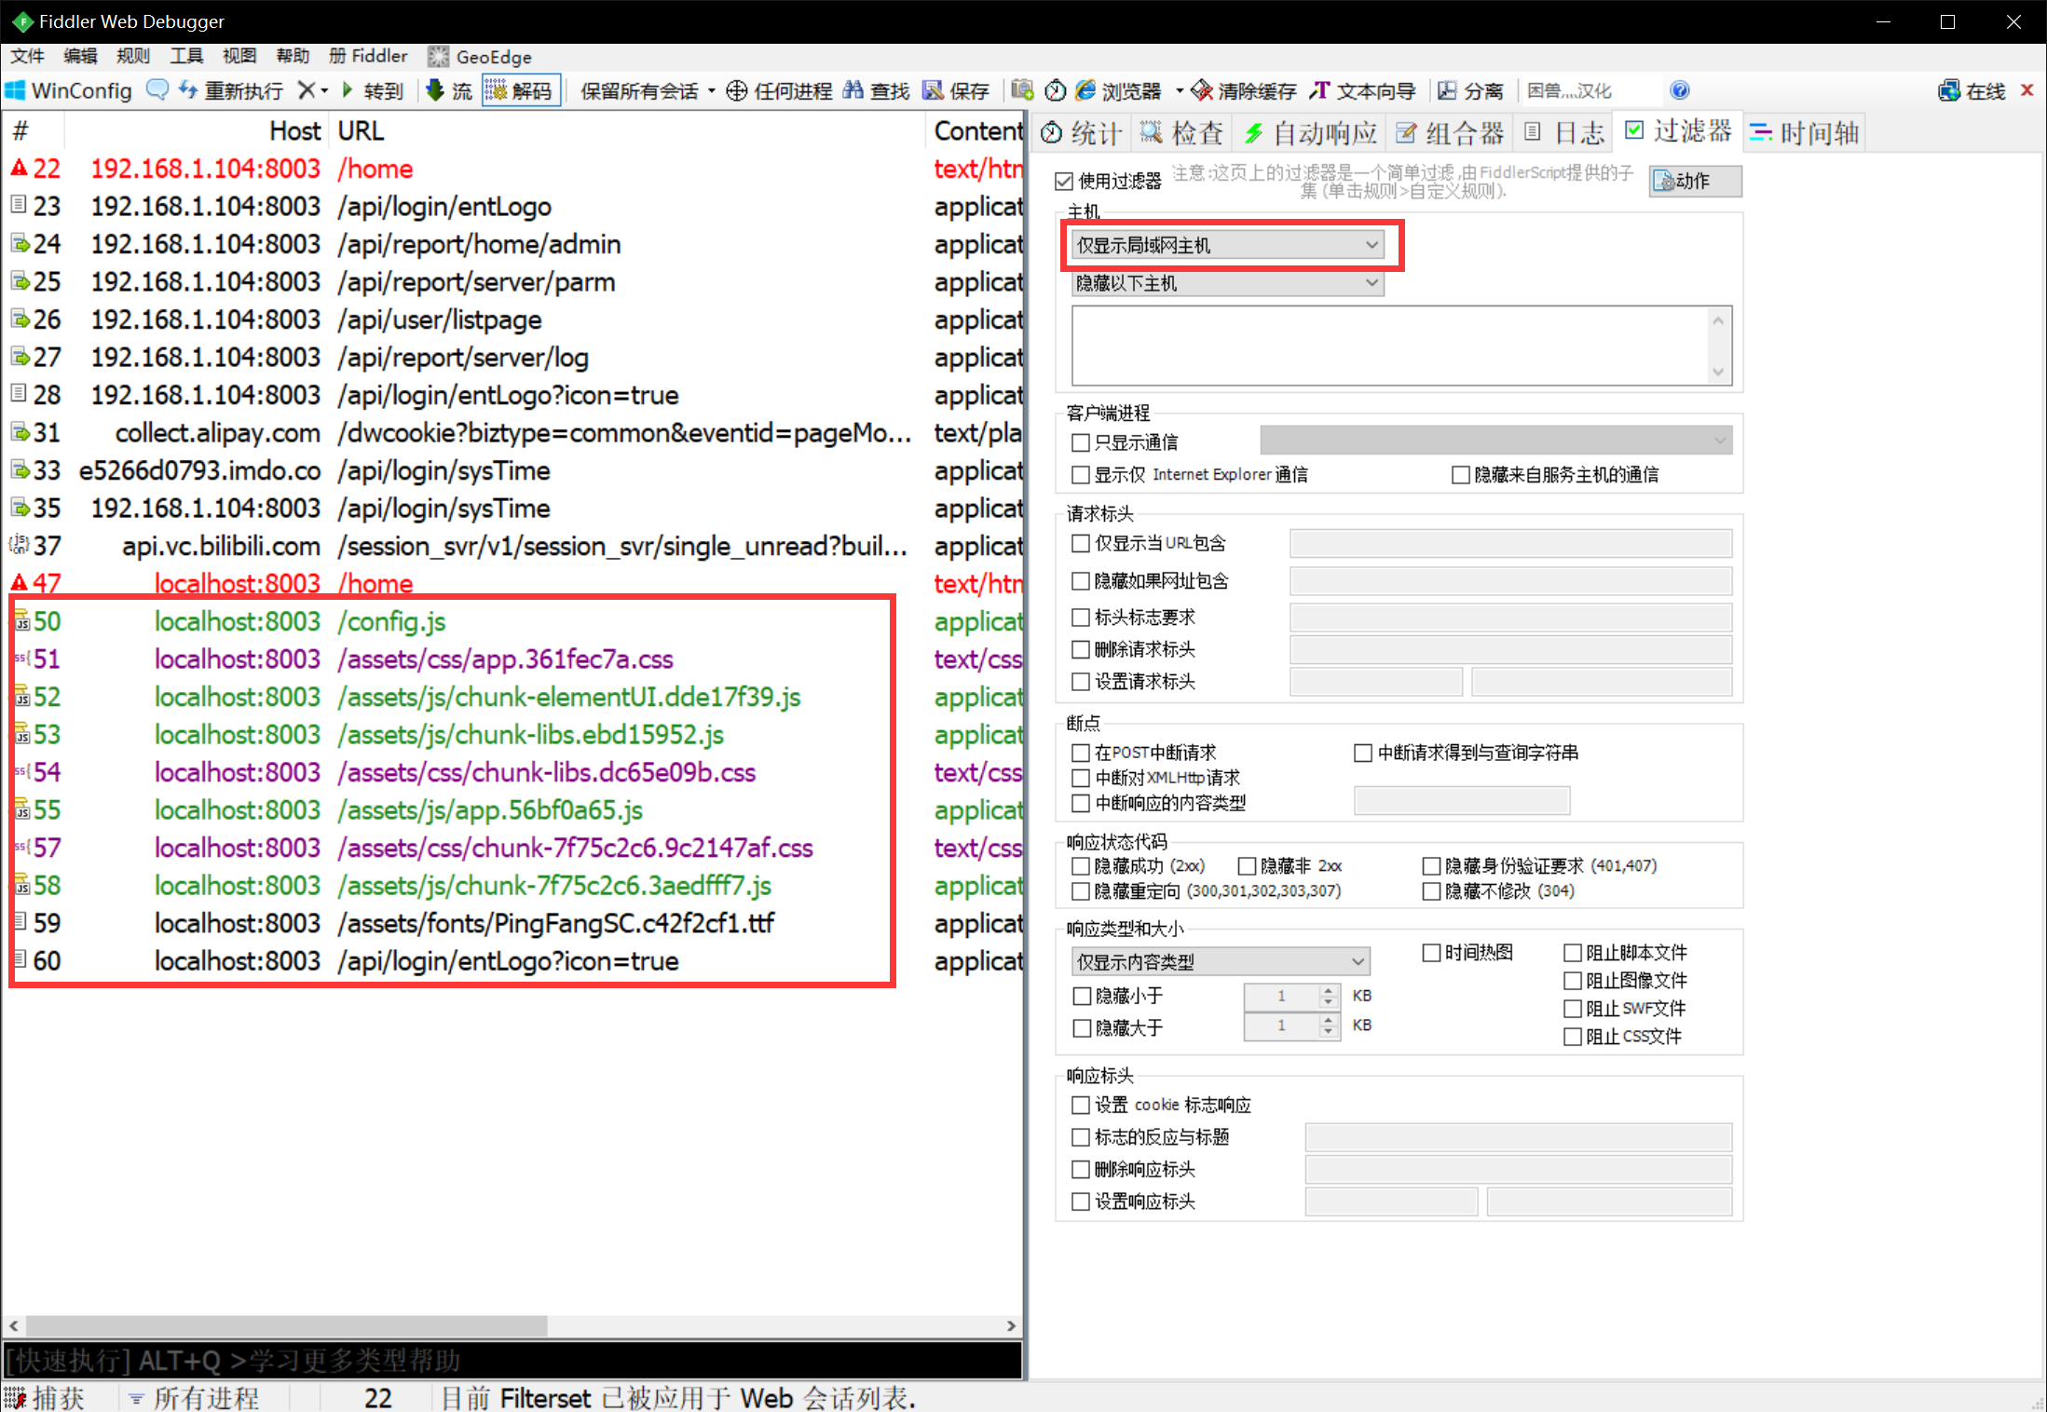Screen dimensions: 2047x1412
Task: Open the 隐藏以下主机 dropdown
Action: click(1226, 283)
